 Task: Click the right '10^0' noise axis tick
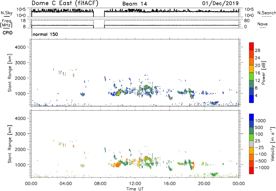tap(249, 16)
